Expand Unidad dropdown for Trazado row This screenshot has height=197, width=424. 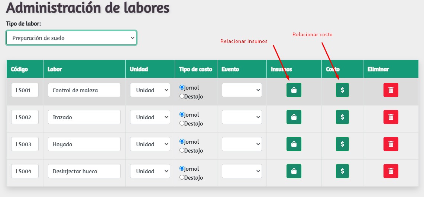pyautogui.click(x=150, y=117)
